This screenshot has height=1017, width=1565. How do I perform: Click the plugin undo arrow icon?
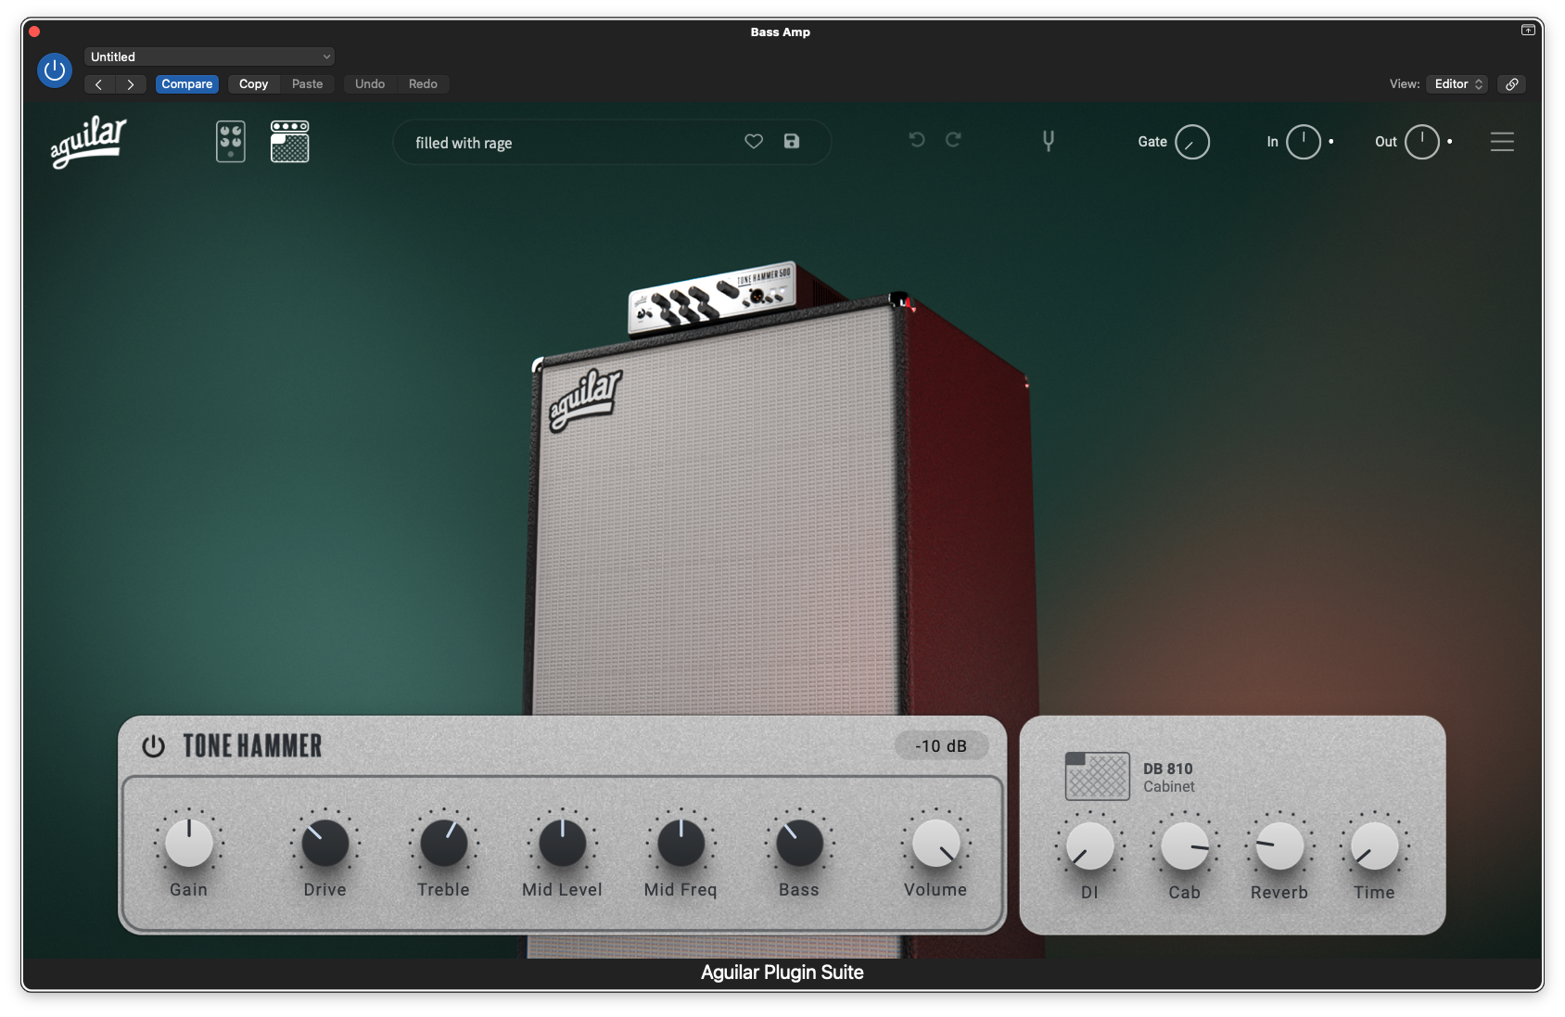coord(917,140)
